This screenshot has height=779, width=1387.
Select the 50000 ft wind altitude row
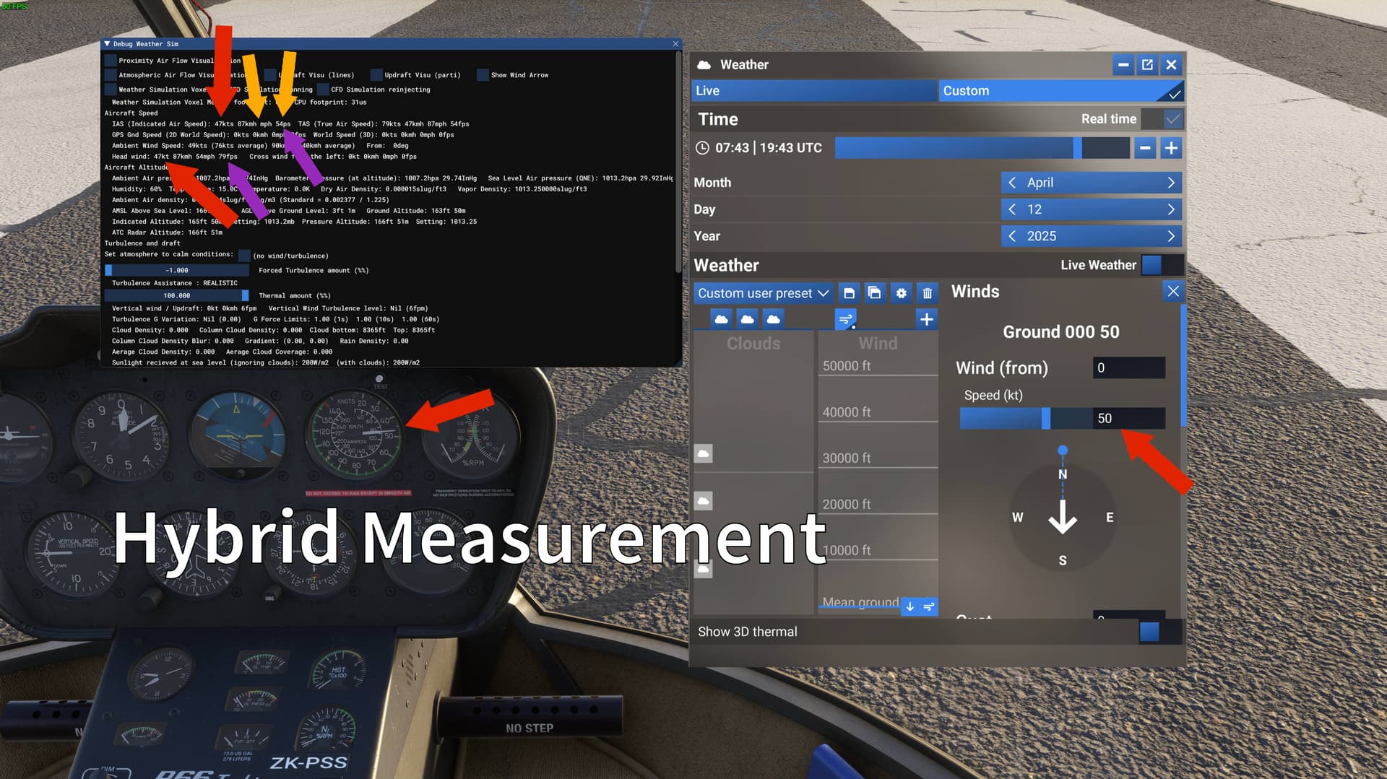[x=878, y=366]
